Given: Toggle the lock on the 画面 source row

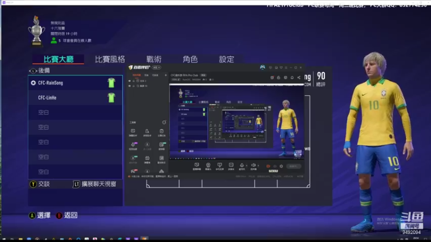Looking at the screenshot, I should [134, 86].
